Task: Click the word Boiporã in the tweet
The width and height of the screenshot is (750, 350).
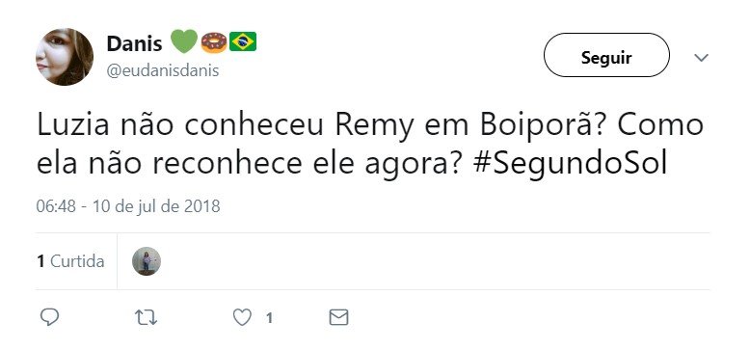Action: (x=544, y=125)
